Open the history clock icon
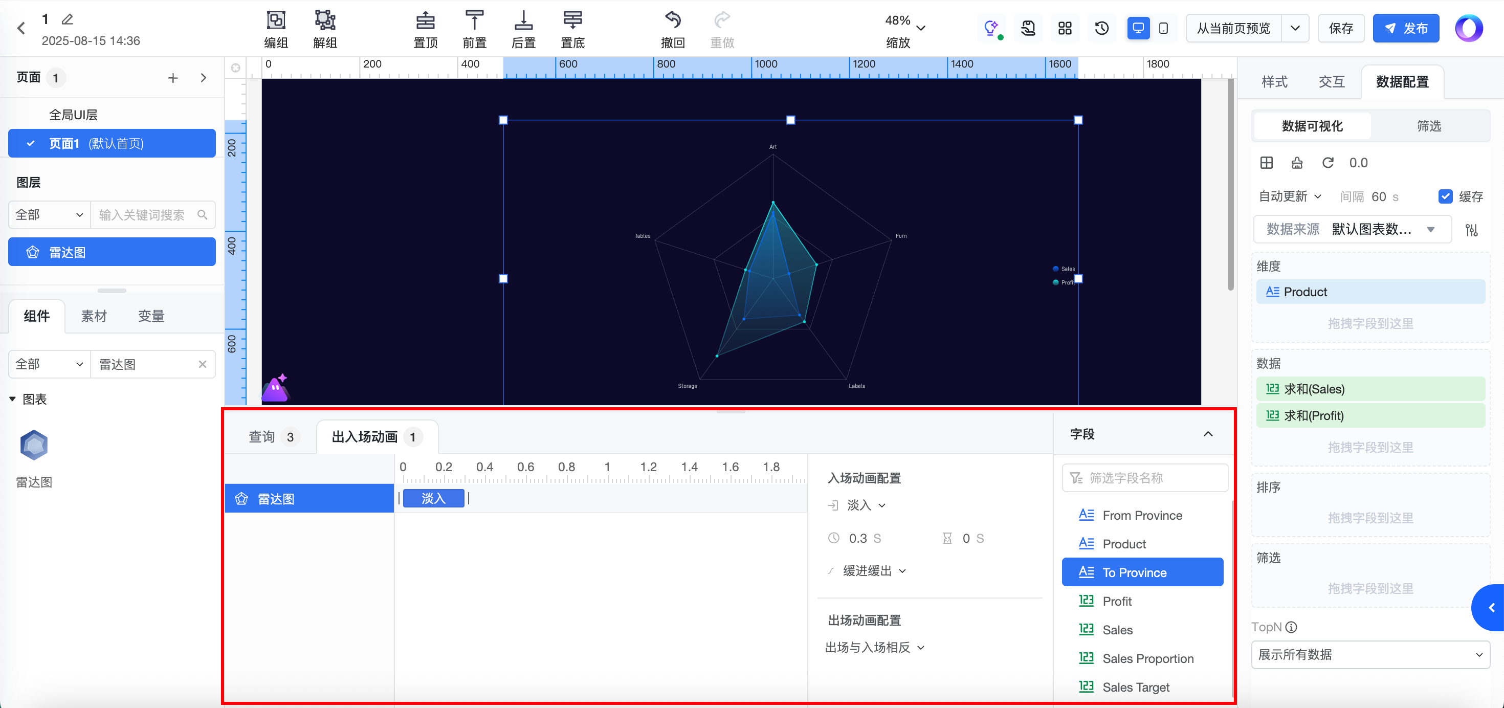The width and height of the screenshot is (1504, 708). pos(1101,28)
